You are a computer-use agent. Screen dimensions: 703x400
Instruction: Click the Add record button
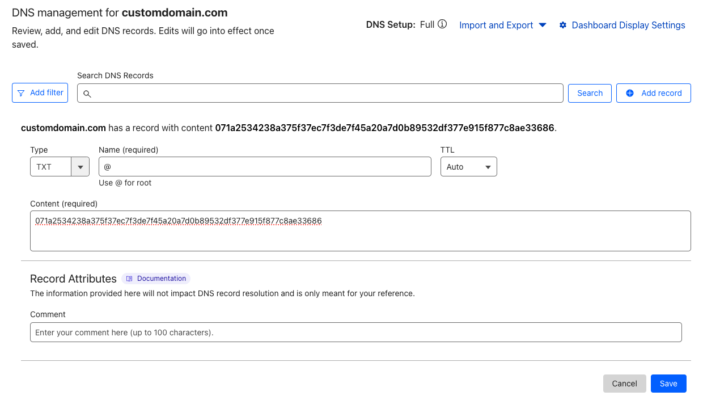pyautogui.click(x=653, y=93)
